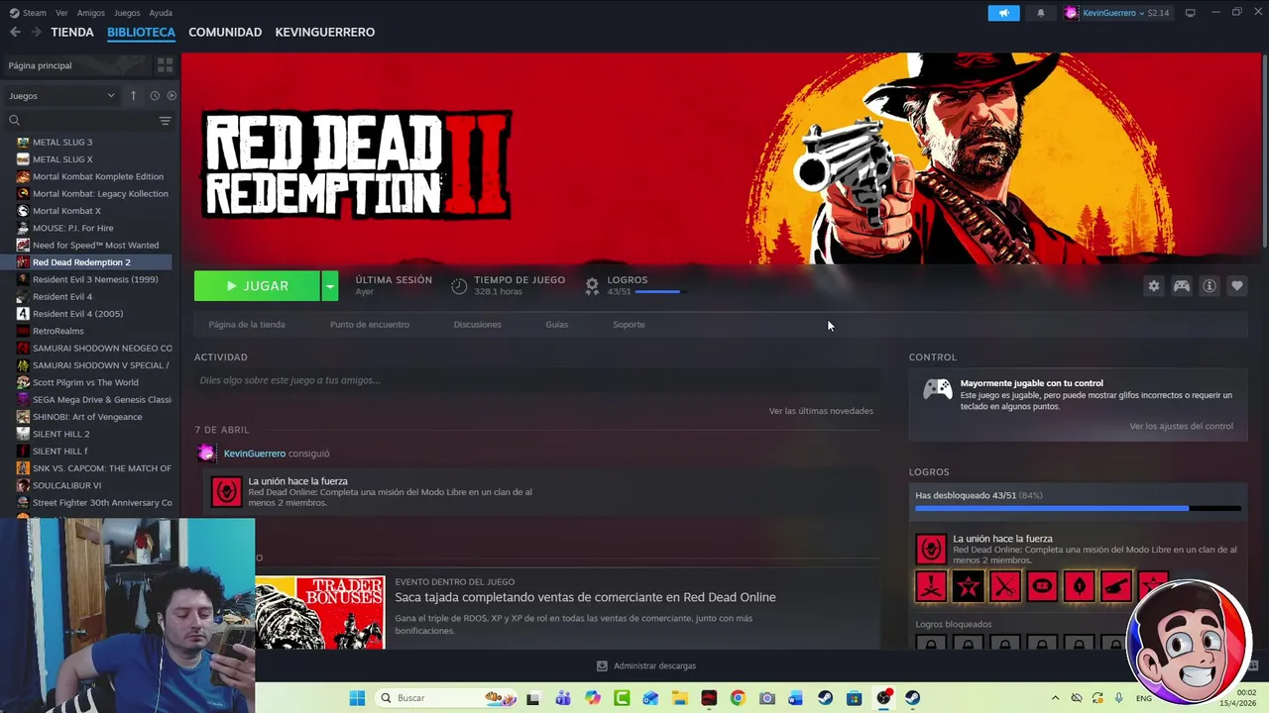Image resolution: width=1269 pixels, height=713 pixels.
Task: Click the sort ascending arrow in library sidebar
Action: point(133,96)
